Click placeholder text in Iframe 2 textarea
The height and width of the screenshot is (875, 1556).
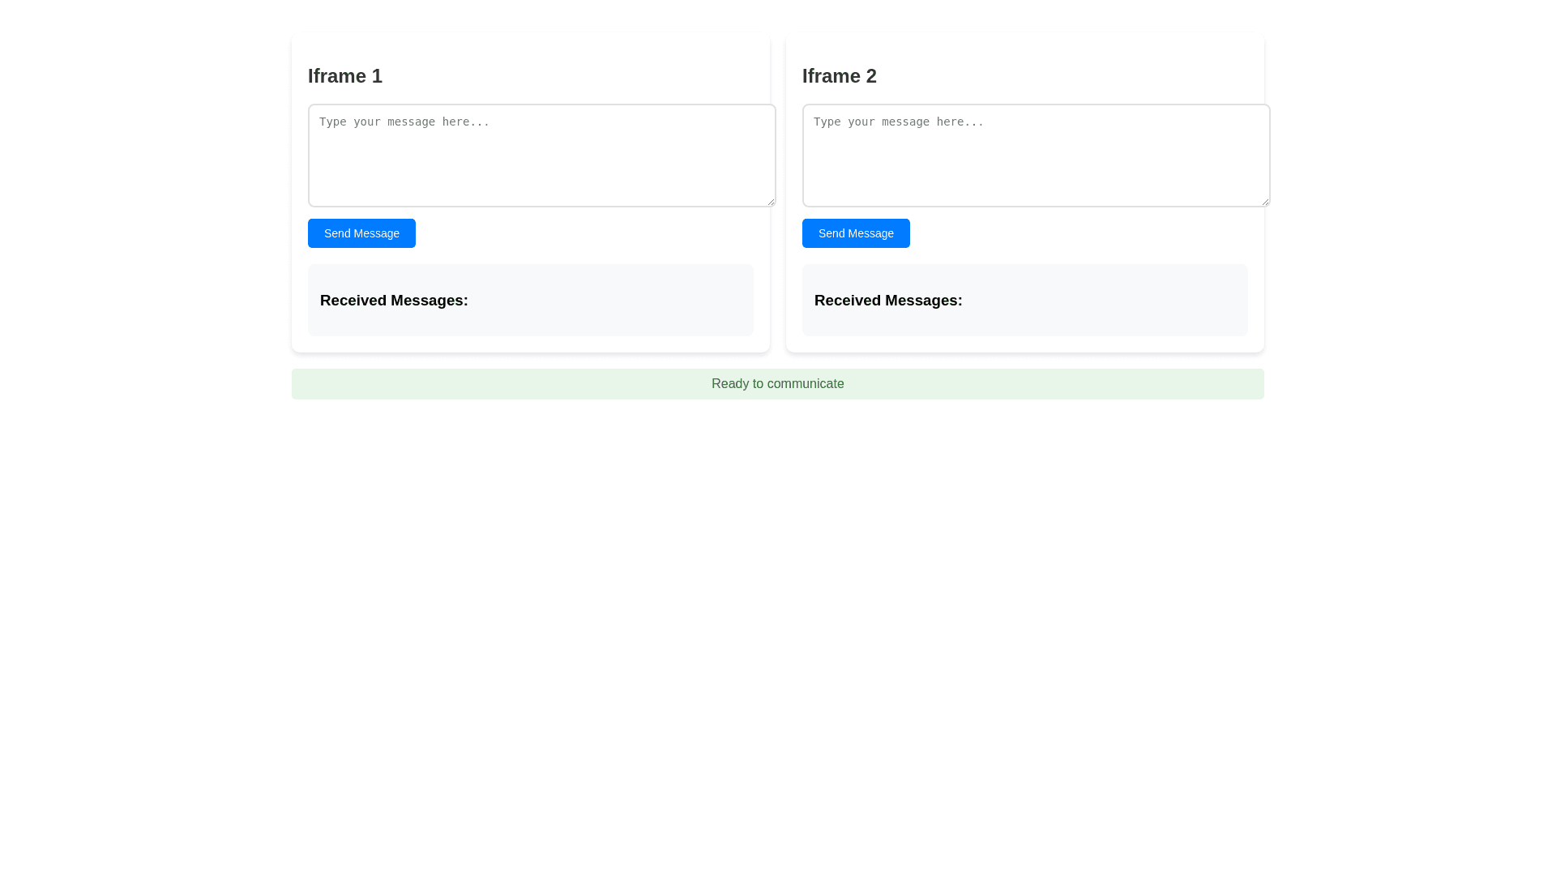pyautogui.click(x=899, y=122)
